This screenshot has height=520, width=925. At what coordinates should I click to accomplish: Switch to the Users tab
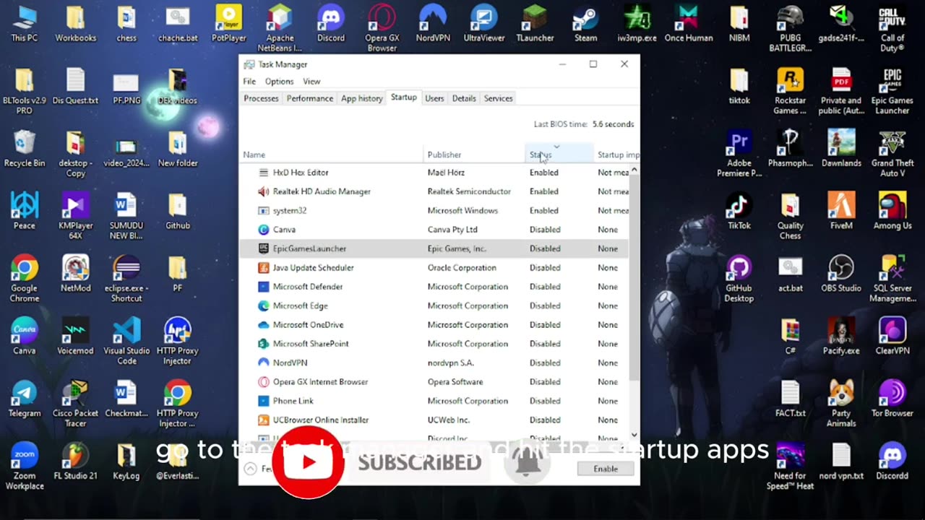click(x=434, y=98)
